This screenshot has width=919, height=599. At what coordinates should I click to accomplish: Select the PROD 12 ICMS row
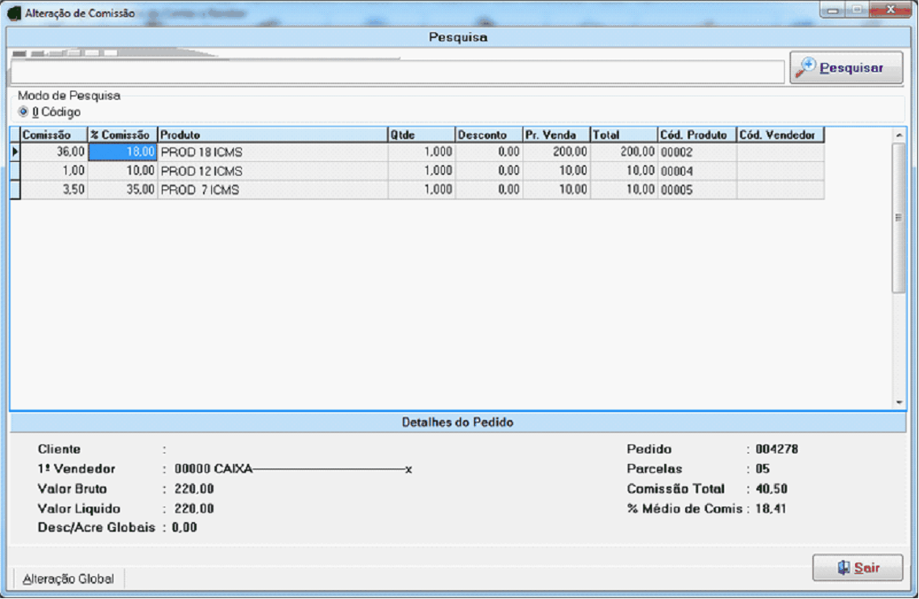[272, 171]
